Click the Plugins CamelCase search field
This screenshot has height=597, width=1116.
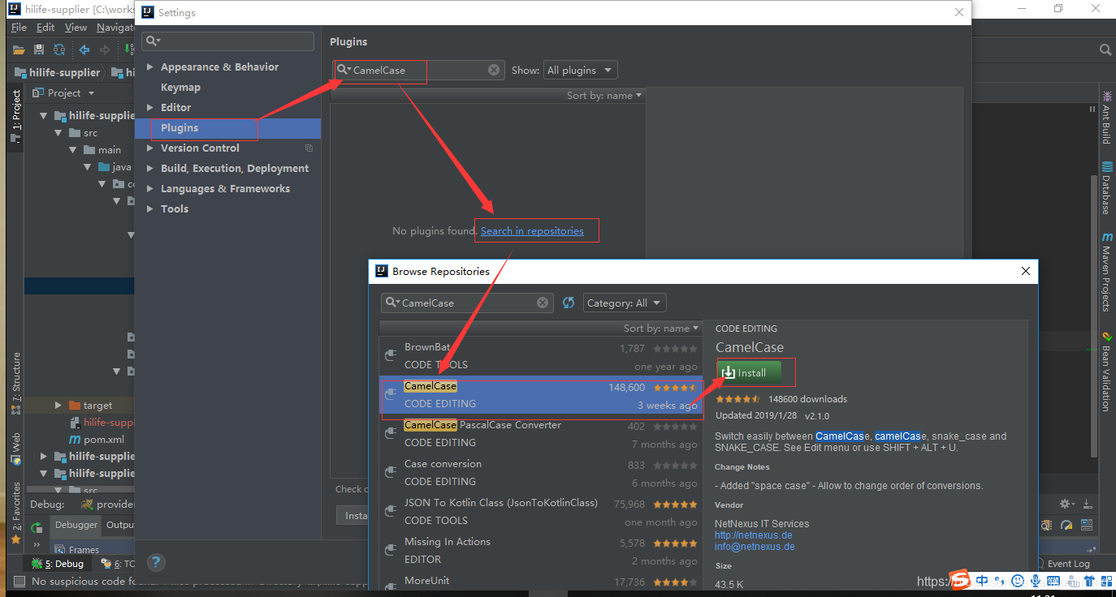[418, 70]
